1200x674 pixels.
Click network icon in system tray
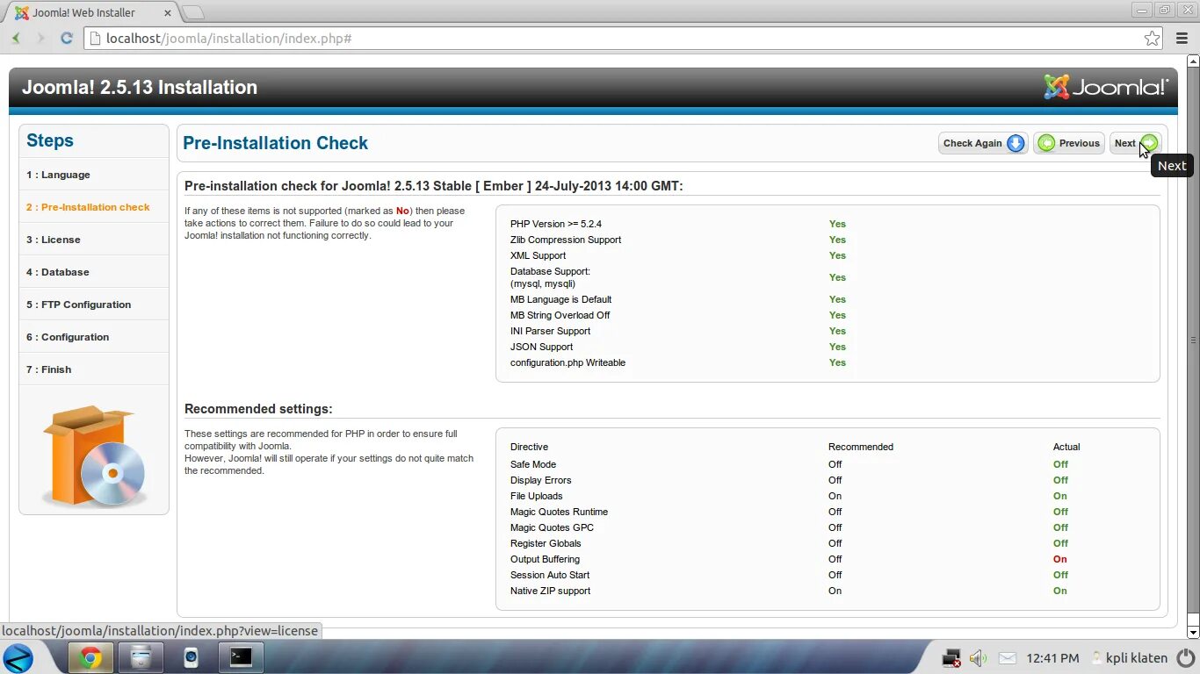tap(951, 657)
